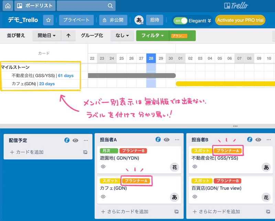Image resolution: width=275 pixels, height=221 pixels.
Task: Open 配信予定 list menu dots
Action: (86, 140)
